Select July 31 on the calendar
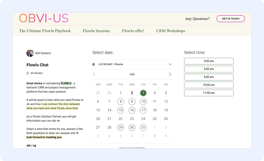Viewport: 264px width, 161px height. [143, 127]
